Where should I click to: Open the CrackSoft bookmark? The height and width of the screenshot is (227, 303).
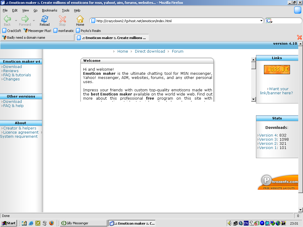tap(12, 31)
